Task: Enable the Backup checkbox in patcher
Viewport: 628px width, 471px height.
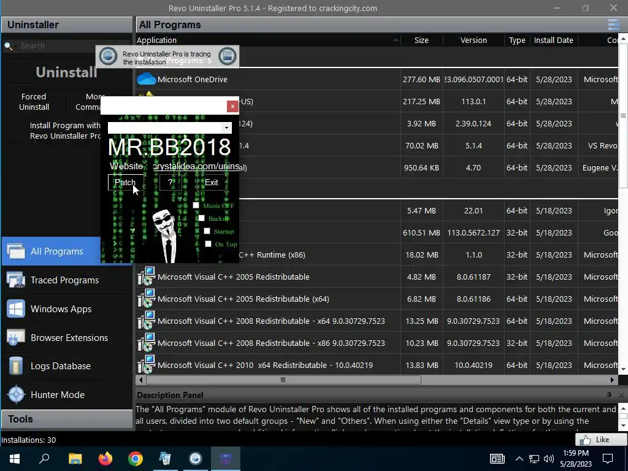Action: coord(201,218)
